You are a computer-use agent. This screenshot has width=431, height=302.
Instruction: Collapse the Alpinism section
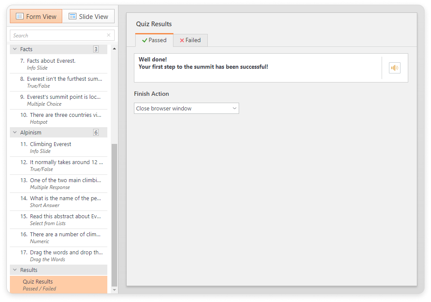pyautogui.click(x=15, y=133)
